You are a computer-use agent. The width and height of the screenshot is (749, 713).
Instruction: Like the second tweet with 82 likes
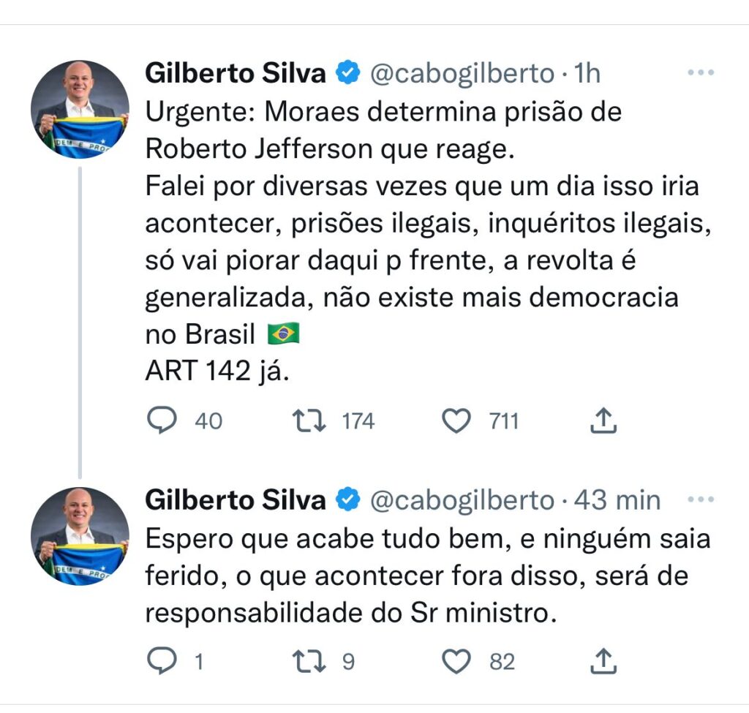pos(457,661)
